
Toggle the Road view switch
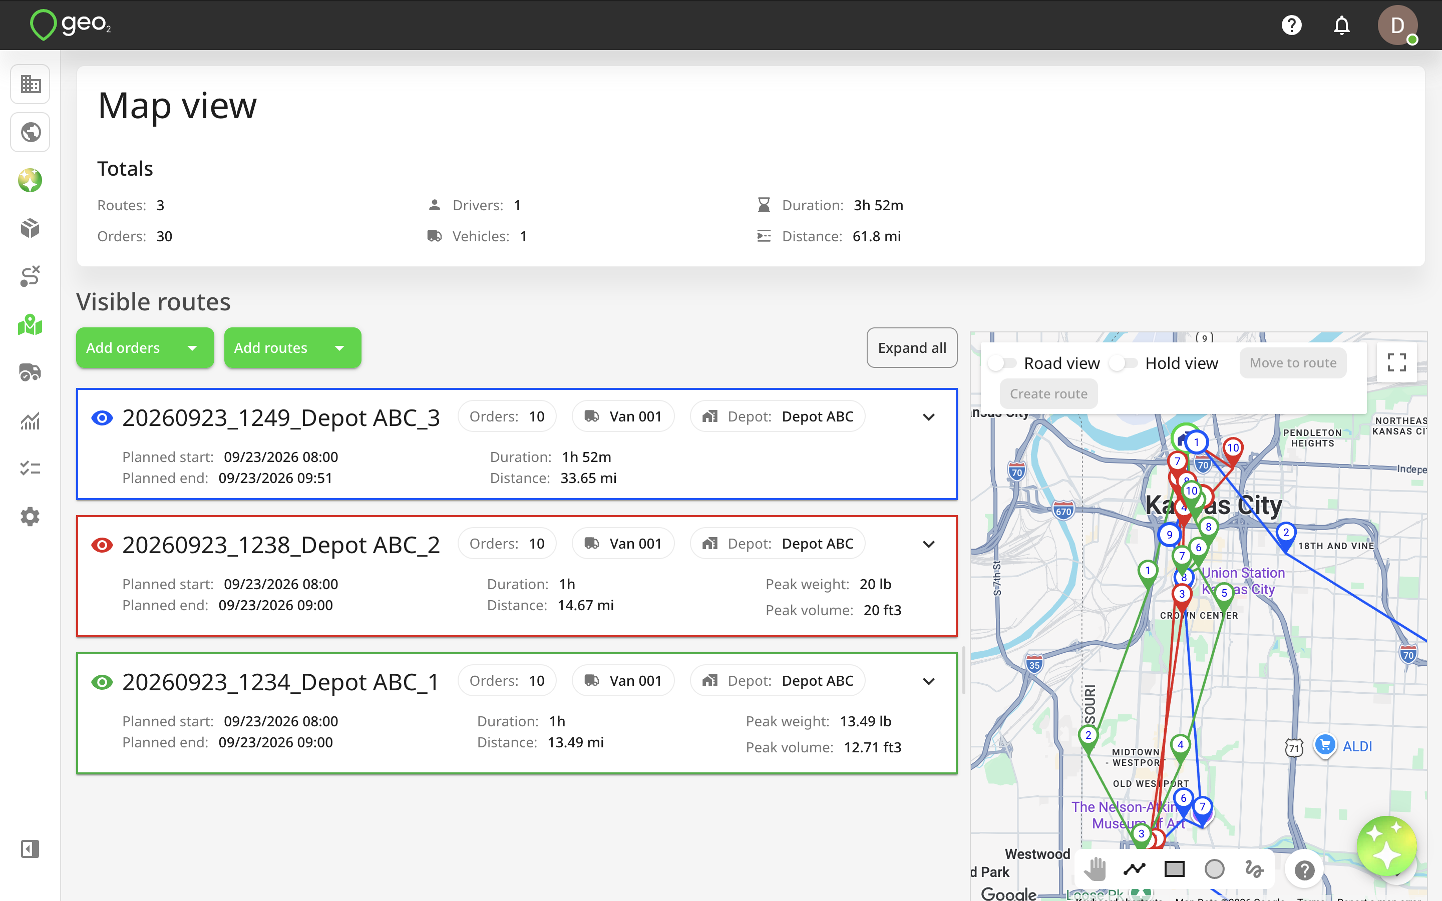(1002, 363)
